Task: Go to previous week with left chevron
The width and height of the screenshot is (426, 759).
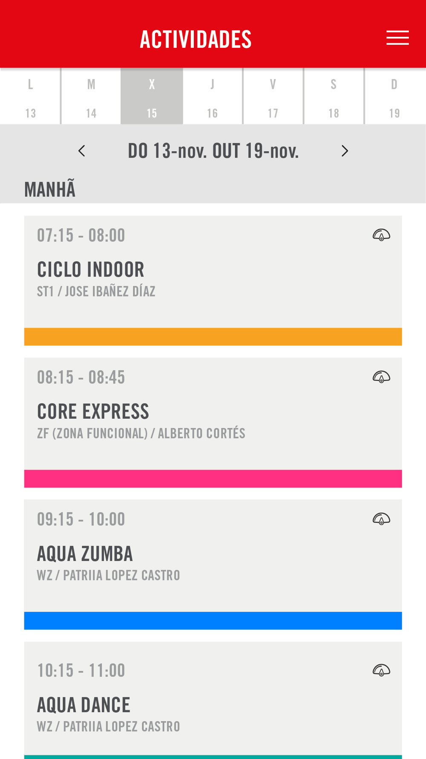Action: click(82, 151)
